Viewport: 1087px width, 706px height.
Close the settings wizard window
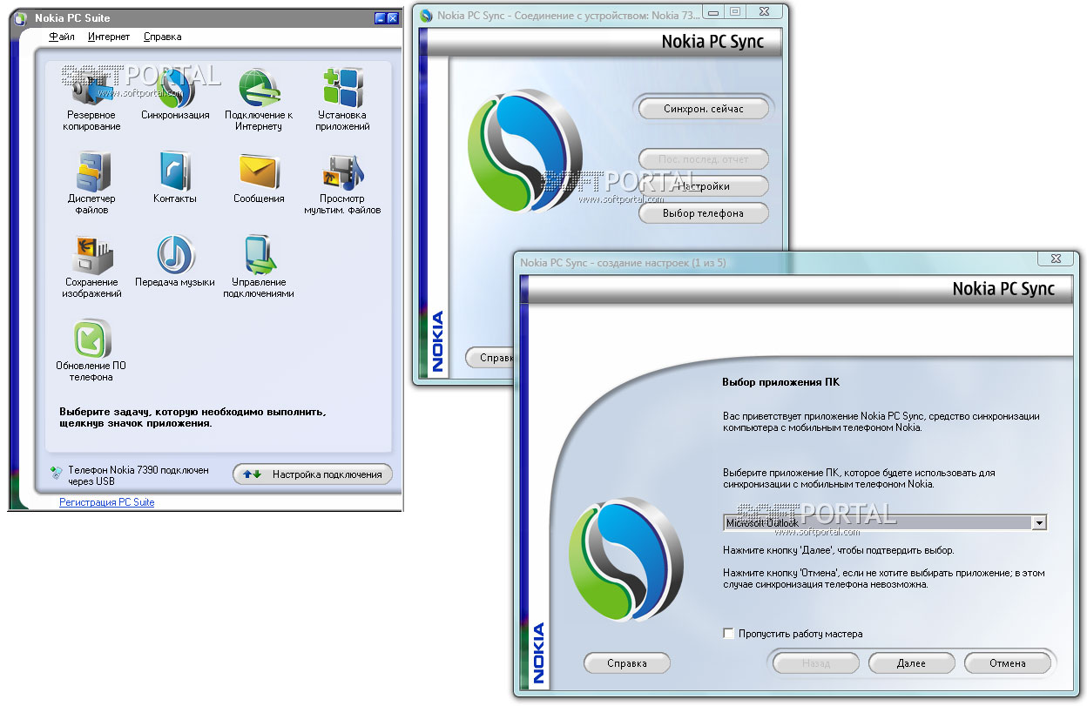point(1056,259)
